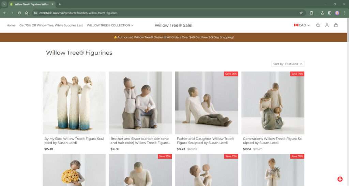Reload the page
The height and width of the screenshot is (186, 349).
click(x=19, y=13)
